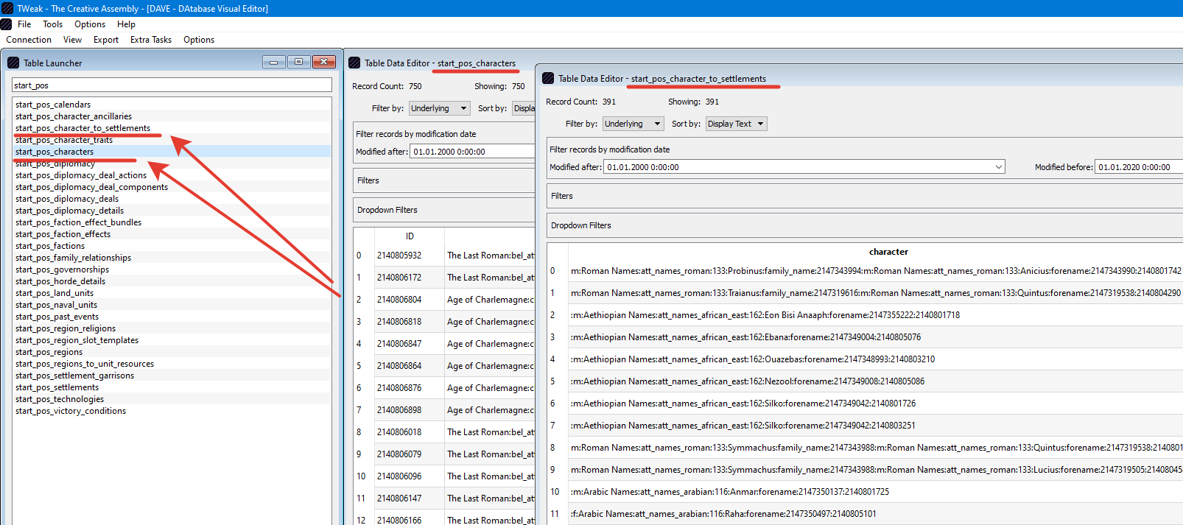Minimize the Table Launcher window
This screenshot has height=525, width=1183.
point(273,62)
